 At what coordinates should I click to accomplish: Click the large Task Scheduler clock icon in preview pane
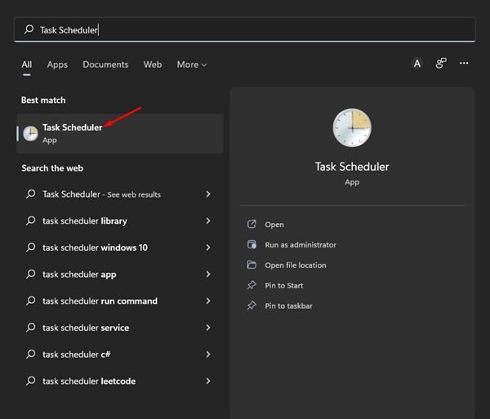352,127
